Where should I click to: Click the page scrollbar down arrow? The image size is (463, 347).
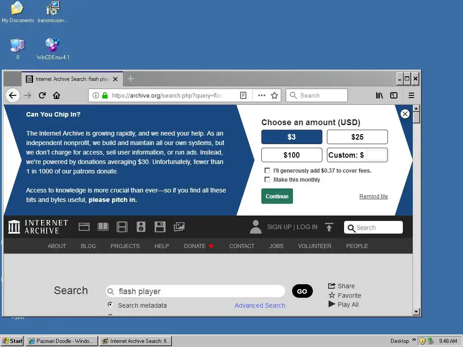(416, 311)
